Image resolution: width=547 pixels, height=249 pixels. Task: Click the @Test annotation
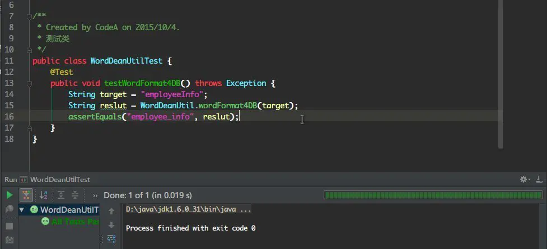[x=62, y=73]
